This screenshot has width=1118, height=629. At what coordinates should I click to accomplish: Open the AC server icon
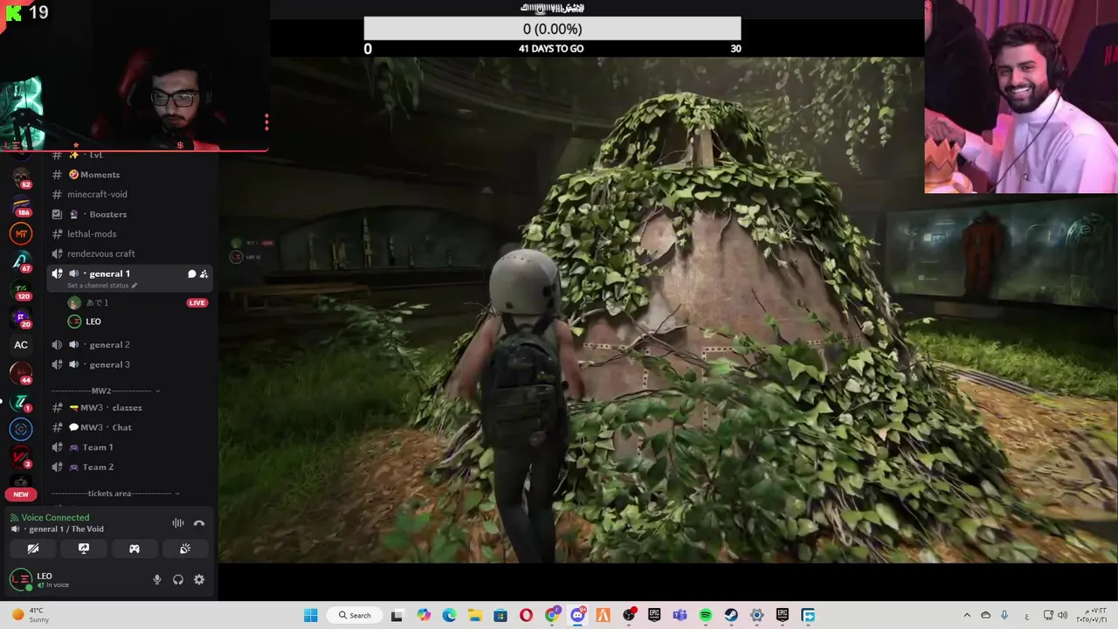pyautogui.click(x=21, y=345)
